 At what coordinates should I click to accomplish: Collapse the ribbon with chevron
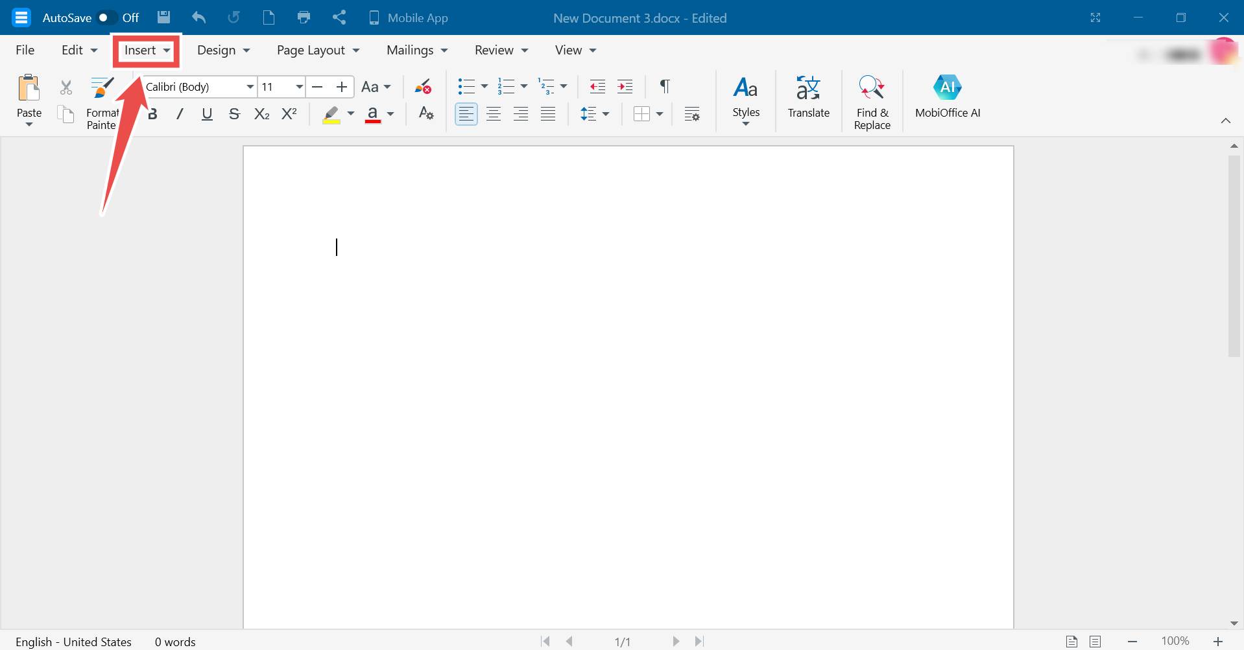pyautogui.click(x=1226, y=121)
